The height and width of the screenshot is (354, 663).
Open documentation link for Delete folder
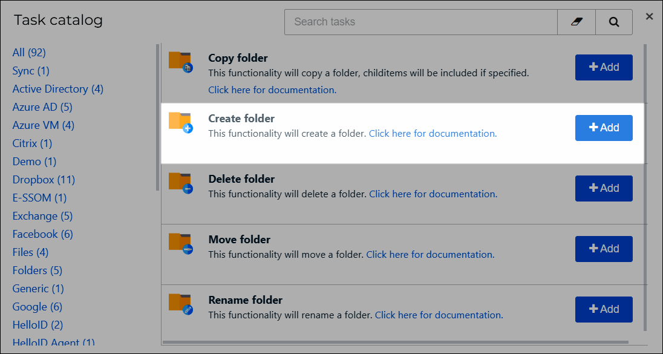433,194
